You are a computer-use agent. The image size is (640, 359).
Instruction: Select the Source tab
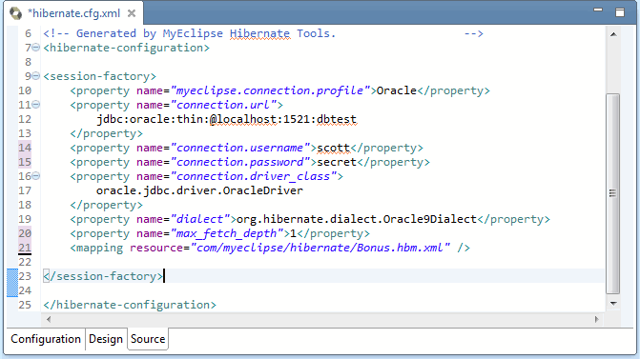click(x=148, y=339)
